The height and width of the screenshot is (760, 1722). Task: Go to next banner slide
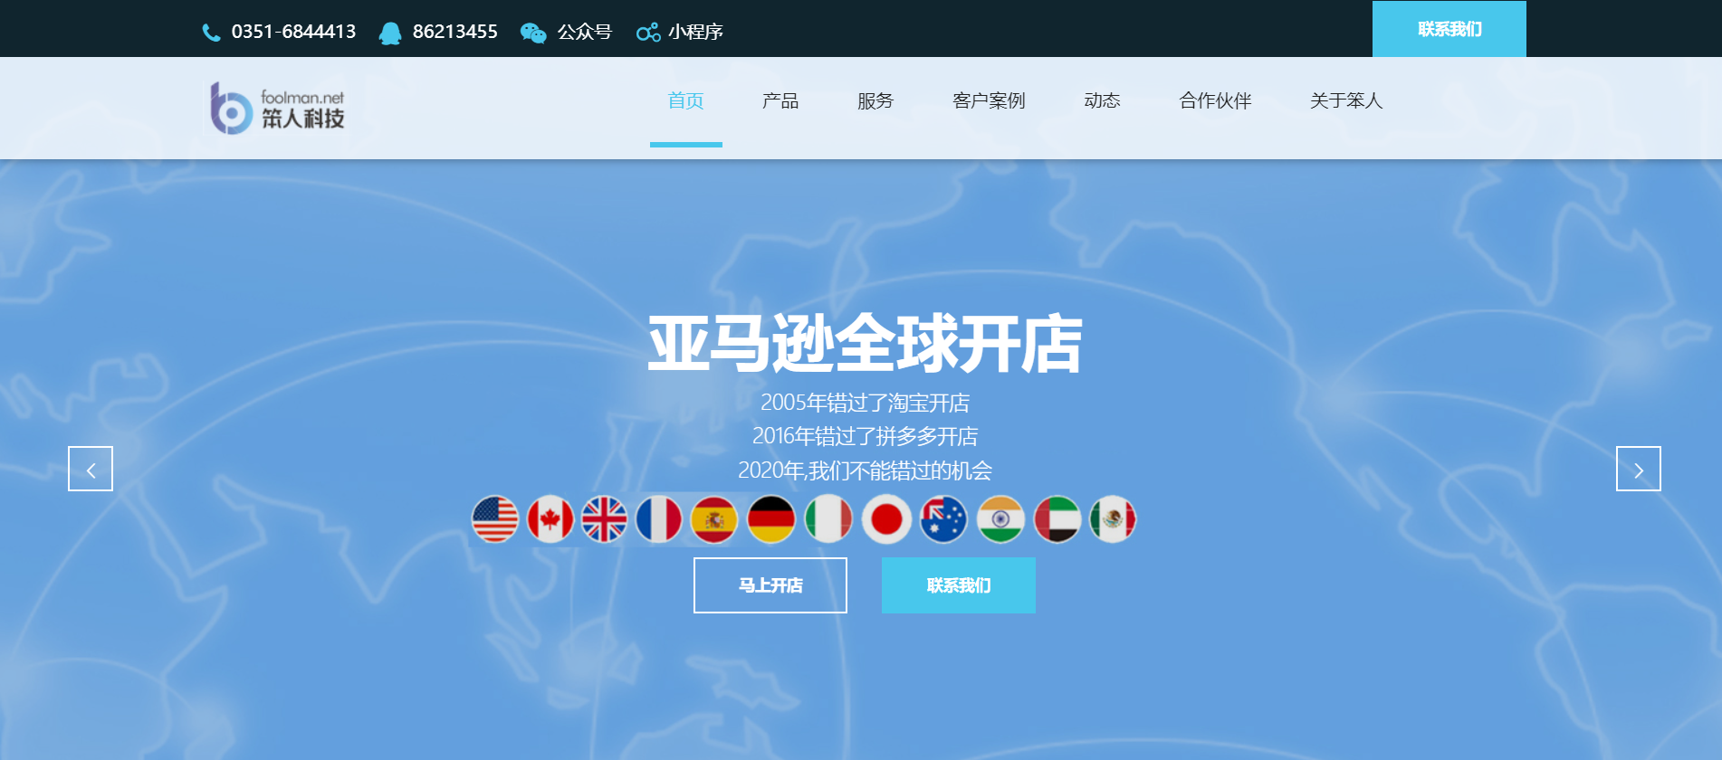[1639, 469]
